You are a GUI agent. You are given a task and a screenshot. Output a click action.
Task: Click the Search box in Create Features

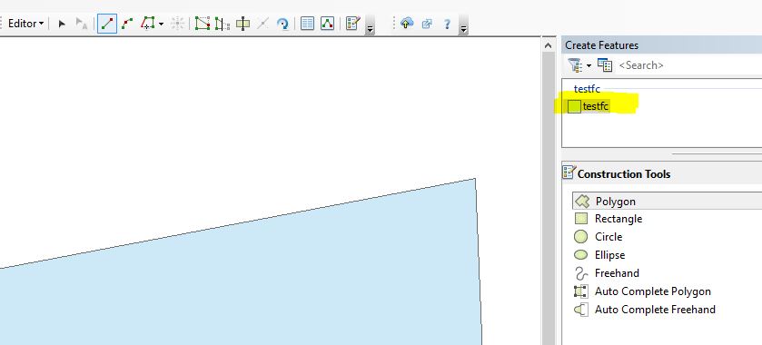(688, 65)
